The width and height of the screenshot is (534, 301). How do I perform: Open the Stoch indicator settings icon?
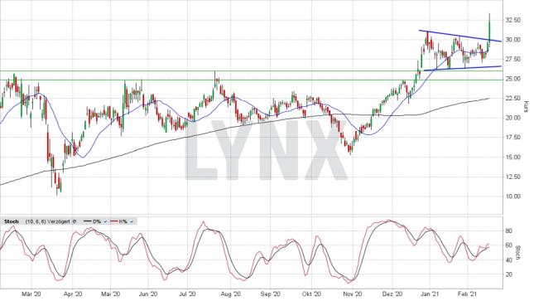pyautogui.click(x=74, y=221)
